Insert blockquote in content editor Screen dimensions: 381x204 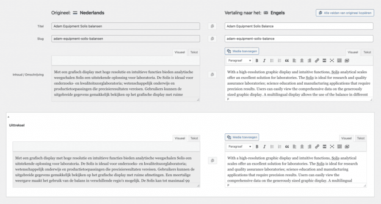(x=287, y=61)
